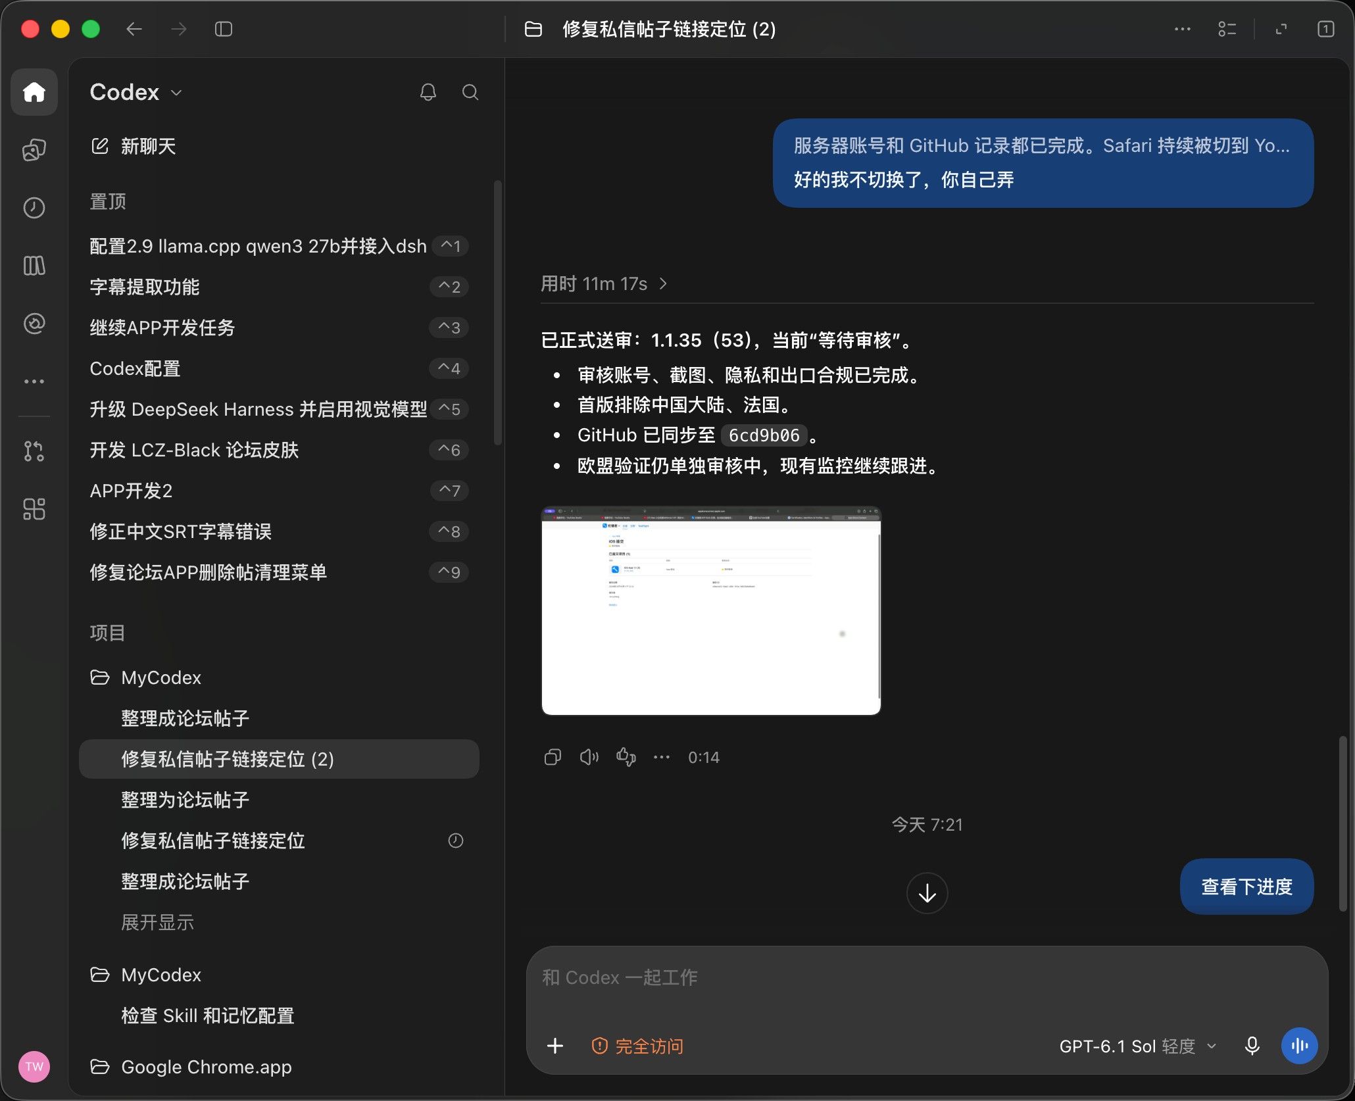Expand the 用时 11m 17s details
The width and height of the screenshot is (1355, 1101).
(x=604, y=283)
